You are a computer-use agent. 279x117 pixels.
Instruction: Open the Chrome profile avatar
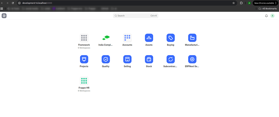pos(249,3)
